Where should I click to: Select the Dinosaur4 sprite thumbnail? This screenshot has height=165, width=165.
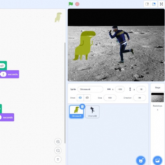click(77, 112)
